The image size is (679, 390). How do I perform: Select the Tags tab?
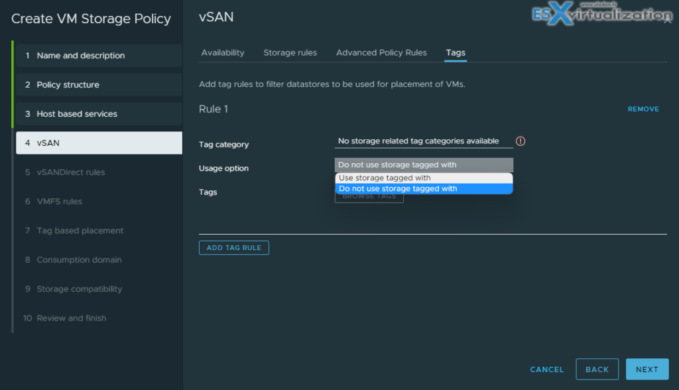pyautogui.click(x=455, y=52)
